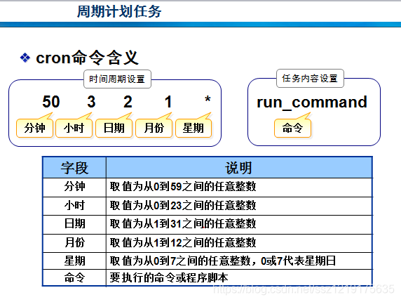Screen dimensions: 401x302
Task: Click the 字段 table header
Action: tap(74, 168)
